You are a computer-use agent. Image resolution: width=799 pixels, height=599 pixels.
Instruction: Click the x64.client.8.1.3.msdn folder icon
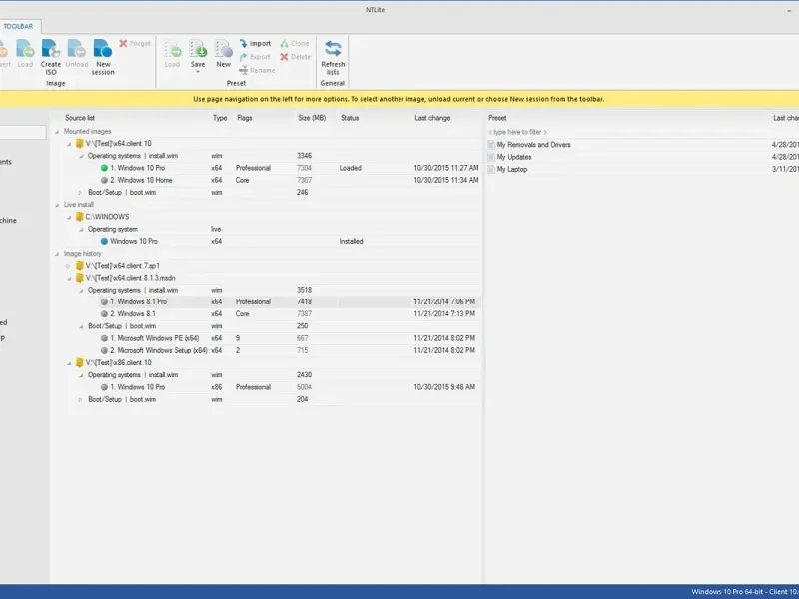79,278
